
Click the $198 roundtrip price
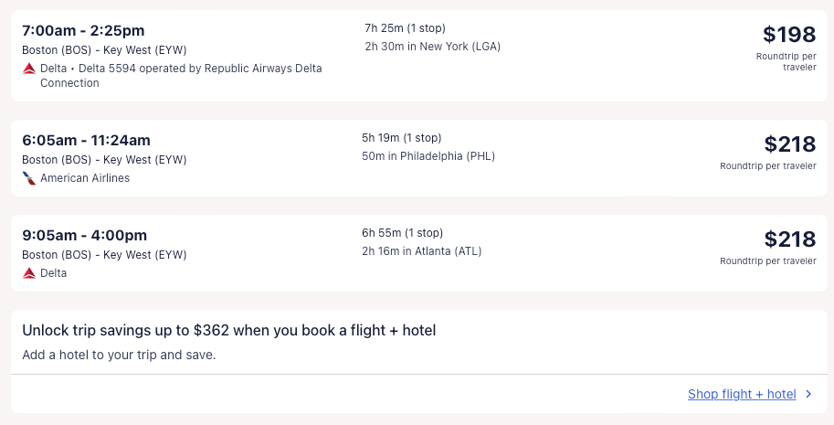coord(789,35)
